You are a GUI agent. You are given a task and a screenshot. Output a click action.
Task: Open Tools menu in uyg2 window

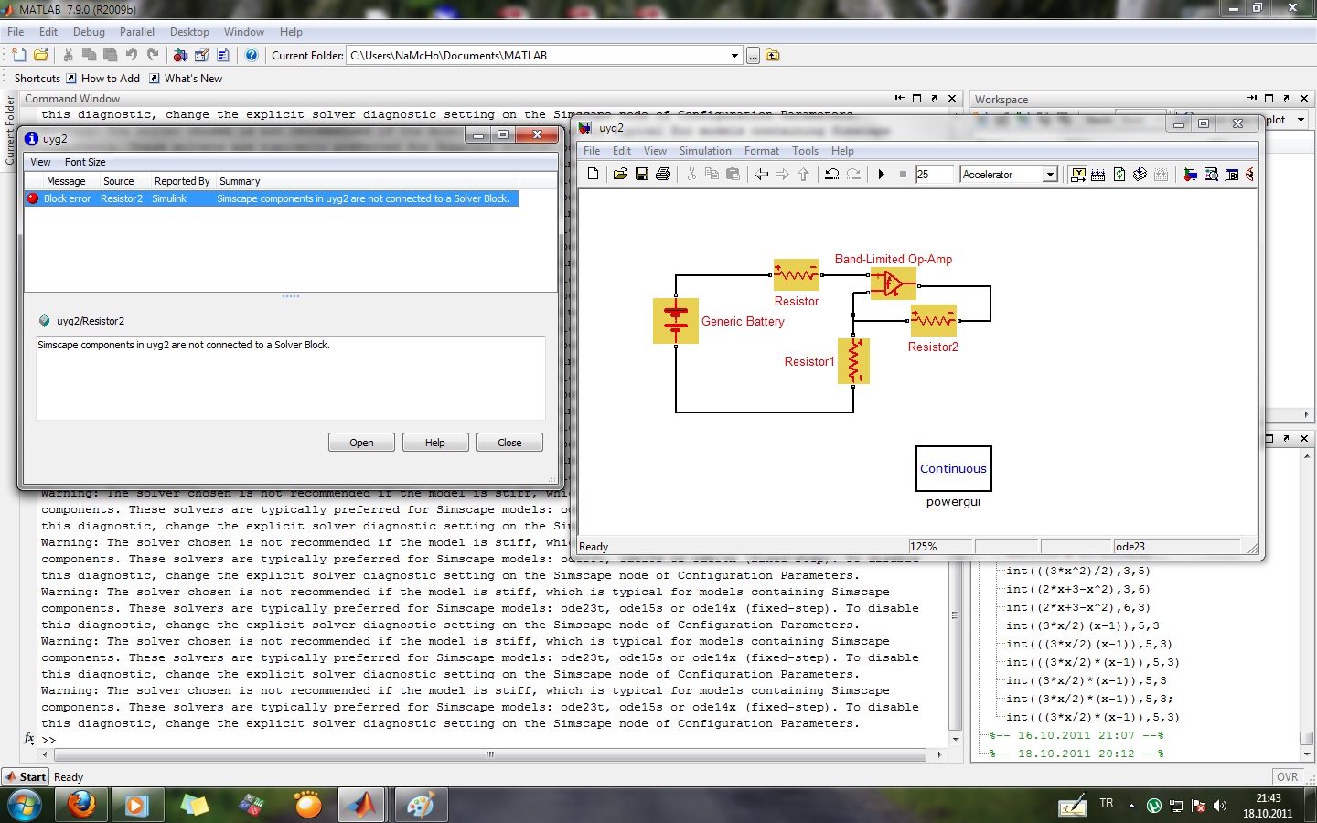point(805,151)
